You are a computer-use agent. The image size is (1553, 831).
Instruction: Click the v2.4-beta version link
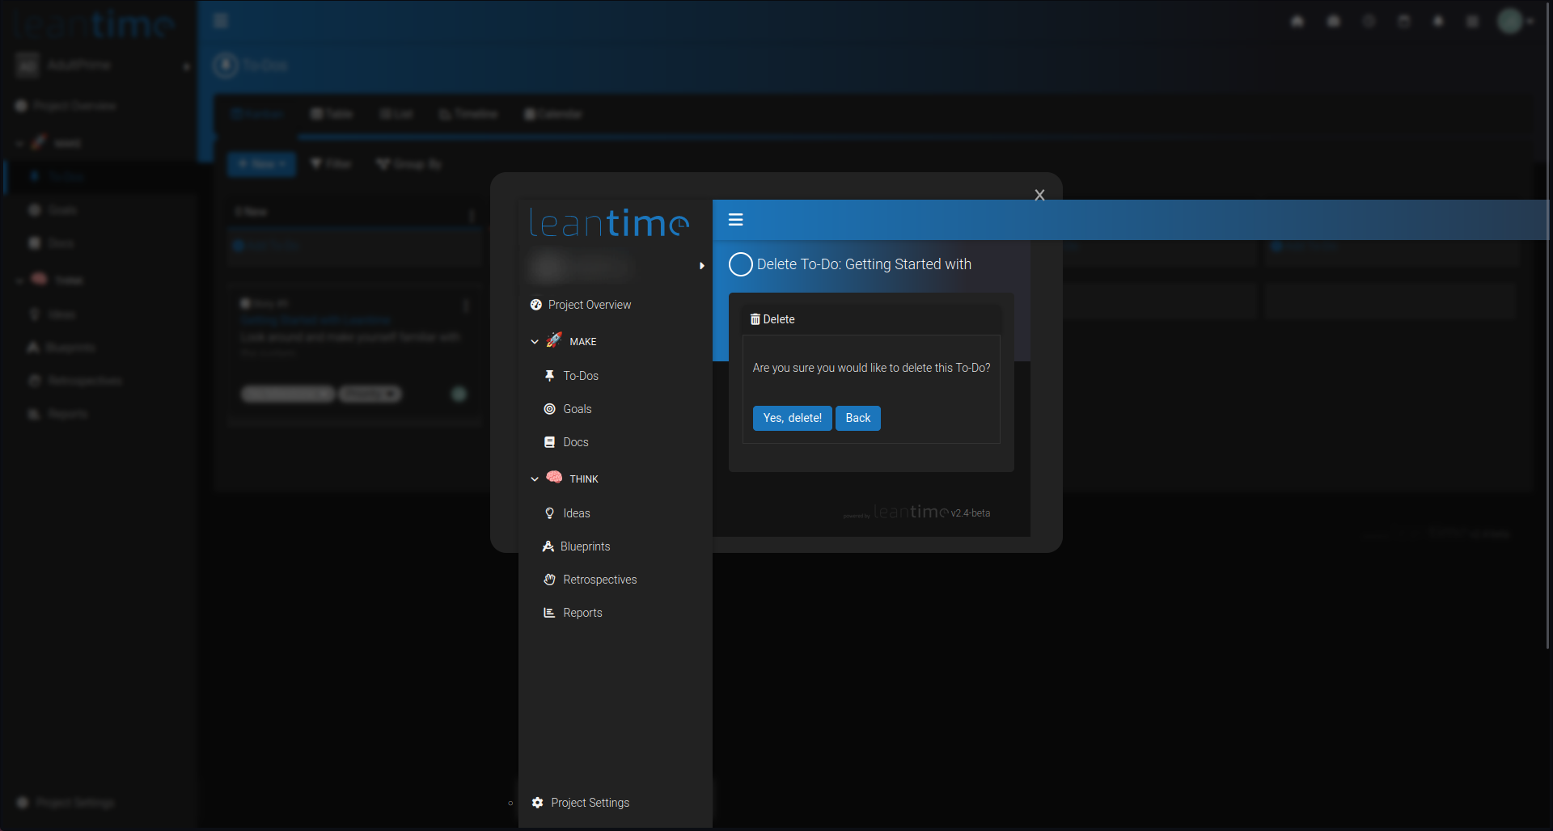pyautogui.click(x=971, y=513)
